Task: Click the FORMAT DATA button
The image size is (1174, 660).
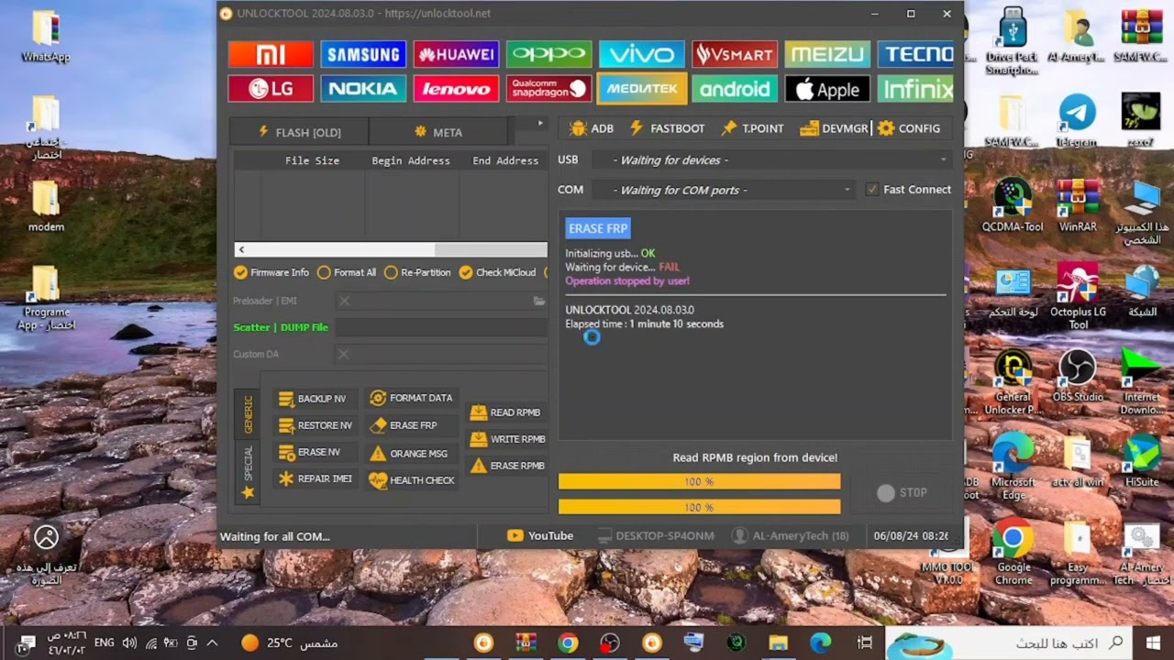Action: coord(411,398)
